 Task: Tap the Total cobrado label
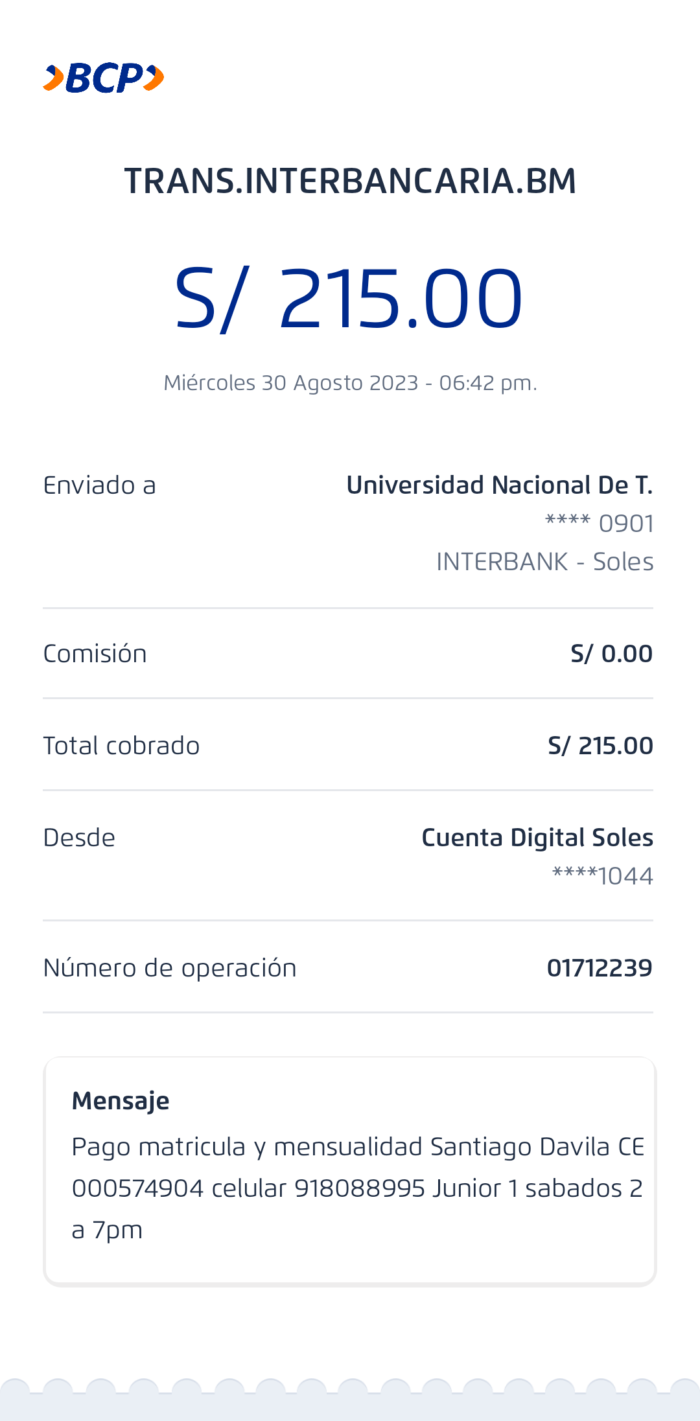click(121, 746)
